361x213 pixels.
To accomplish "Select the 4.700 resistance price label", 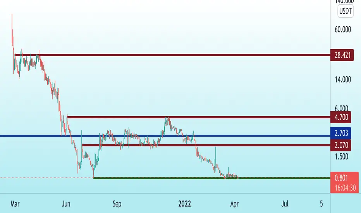I will 341,117.
